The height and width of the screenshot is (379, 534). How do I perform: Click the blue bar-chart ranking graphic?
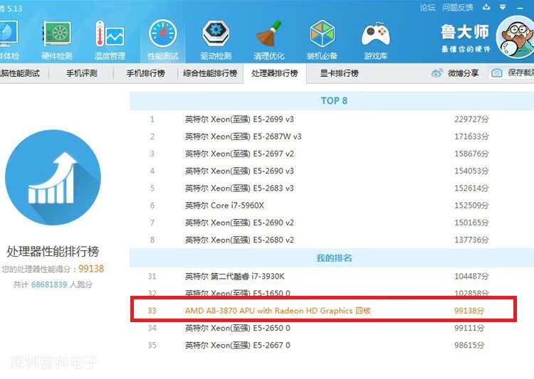tap(53, 177)
